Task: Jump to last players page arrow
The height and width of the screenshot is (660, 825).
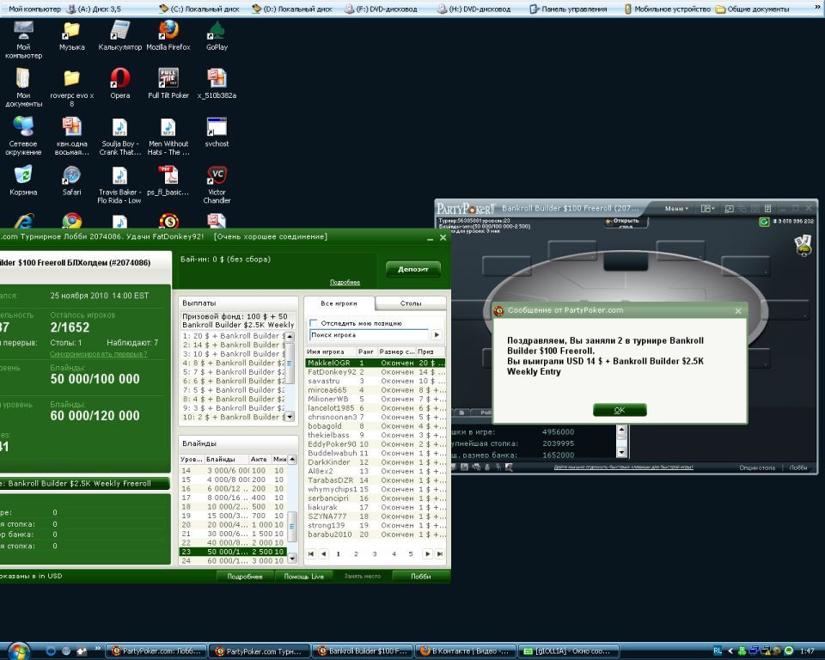Action: [x=439, y=553]
